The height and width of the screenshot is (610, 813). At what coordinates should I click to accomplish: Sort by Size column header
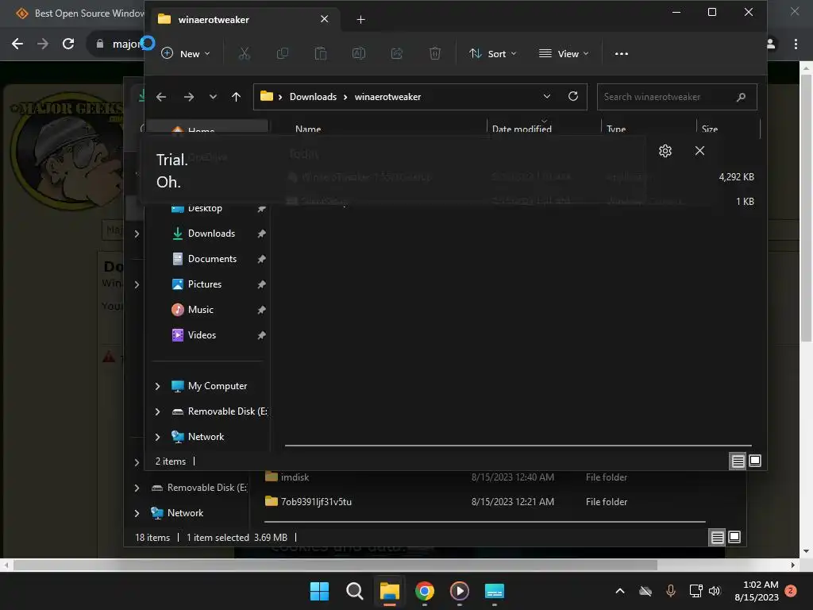(x=709, y=129)
